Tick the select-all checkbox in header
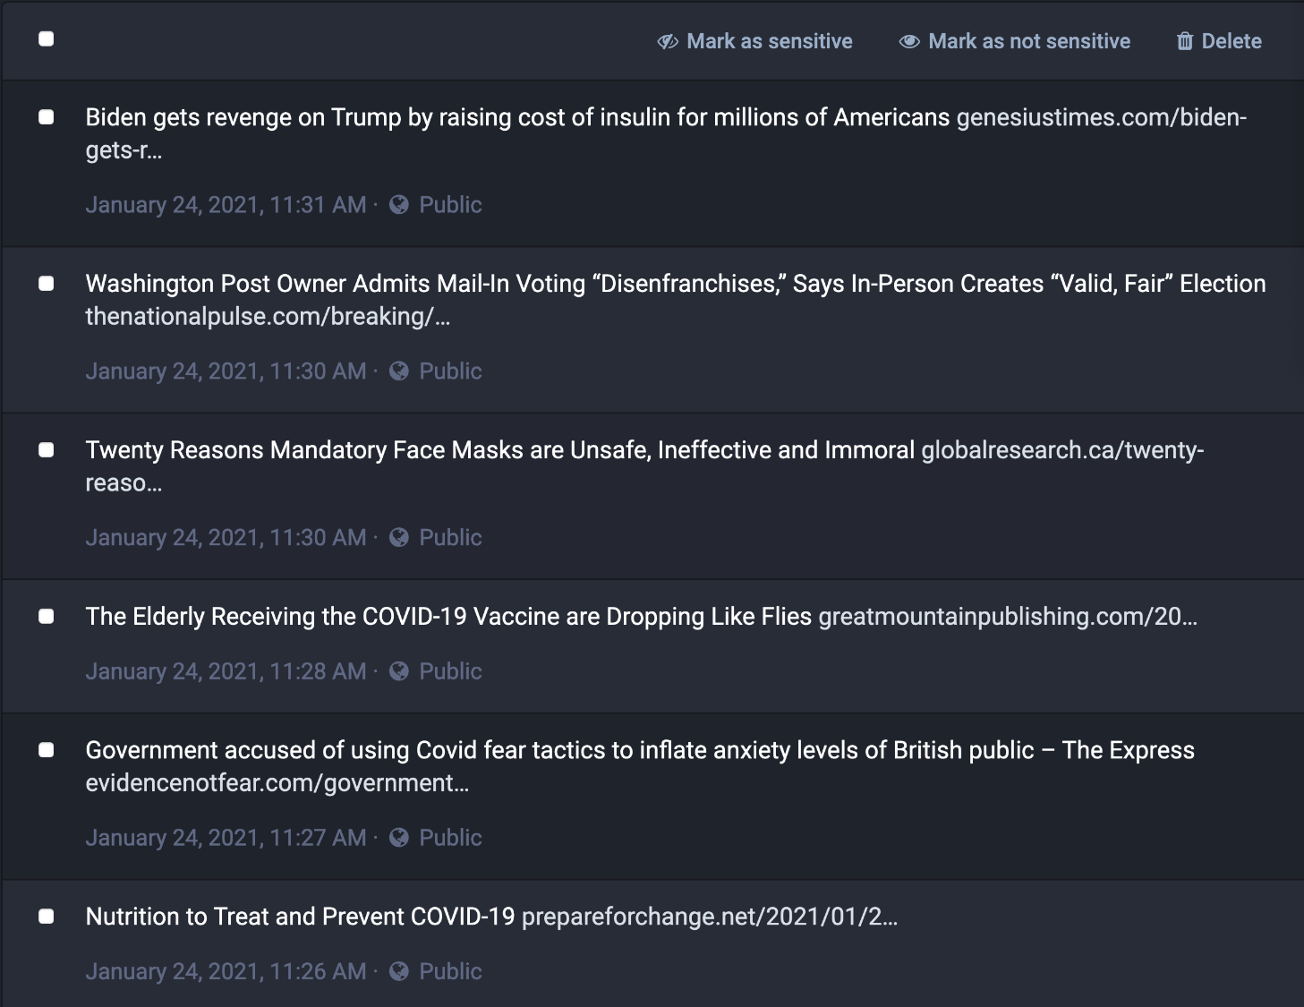Image resolution: width=1304 pixels, height=1007 pixels. click(x=47, y=38)
